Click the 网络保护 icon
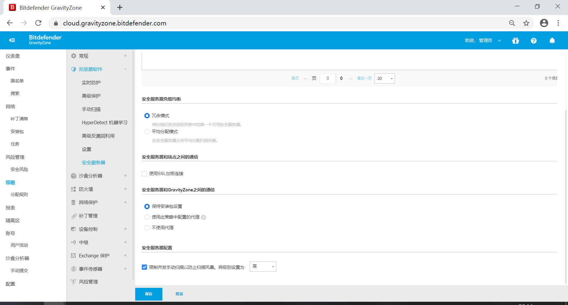 (x=73, y=202)
